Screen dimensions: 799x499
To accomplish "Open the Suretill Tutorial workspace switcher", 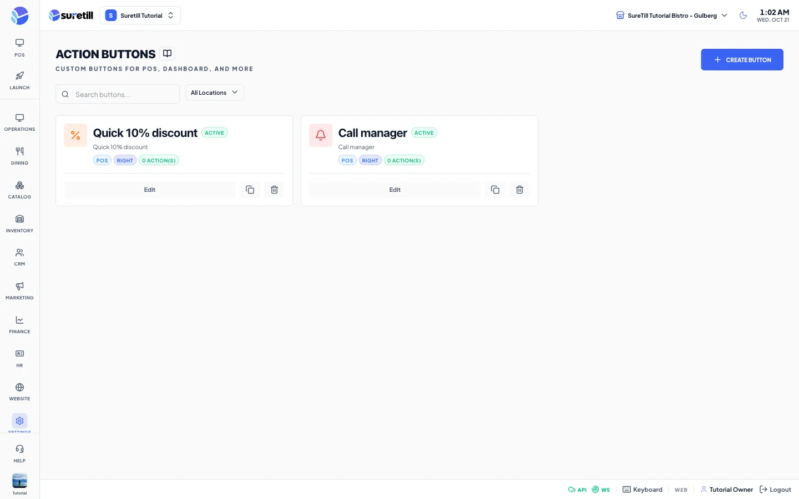I will point(140,16).
